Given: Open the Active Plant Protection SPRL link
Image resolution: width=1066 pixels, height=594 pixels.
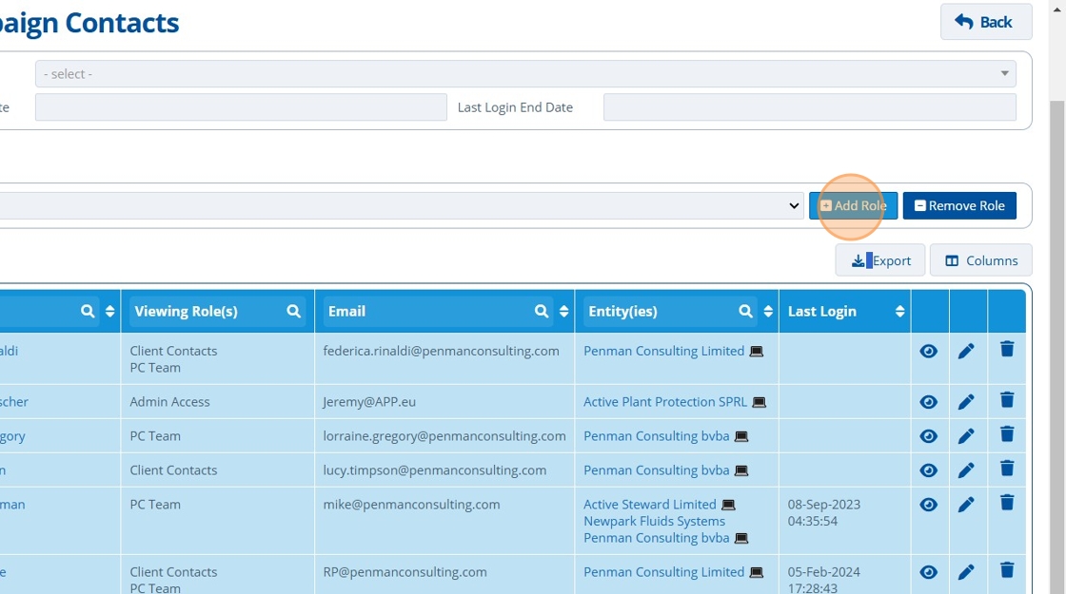Looking at the screenshot, I should [665, 402].
